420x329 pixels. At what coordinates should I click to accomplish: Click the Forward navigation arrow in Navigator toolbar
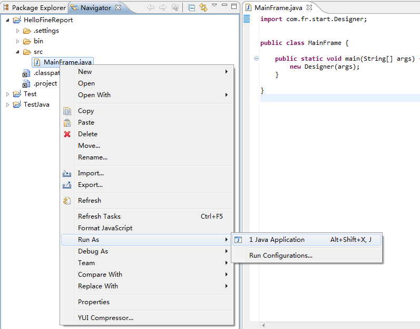pos(163,7)
